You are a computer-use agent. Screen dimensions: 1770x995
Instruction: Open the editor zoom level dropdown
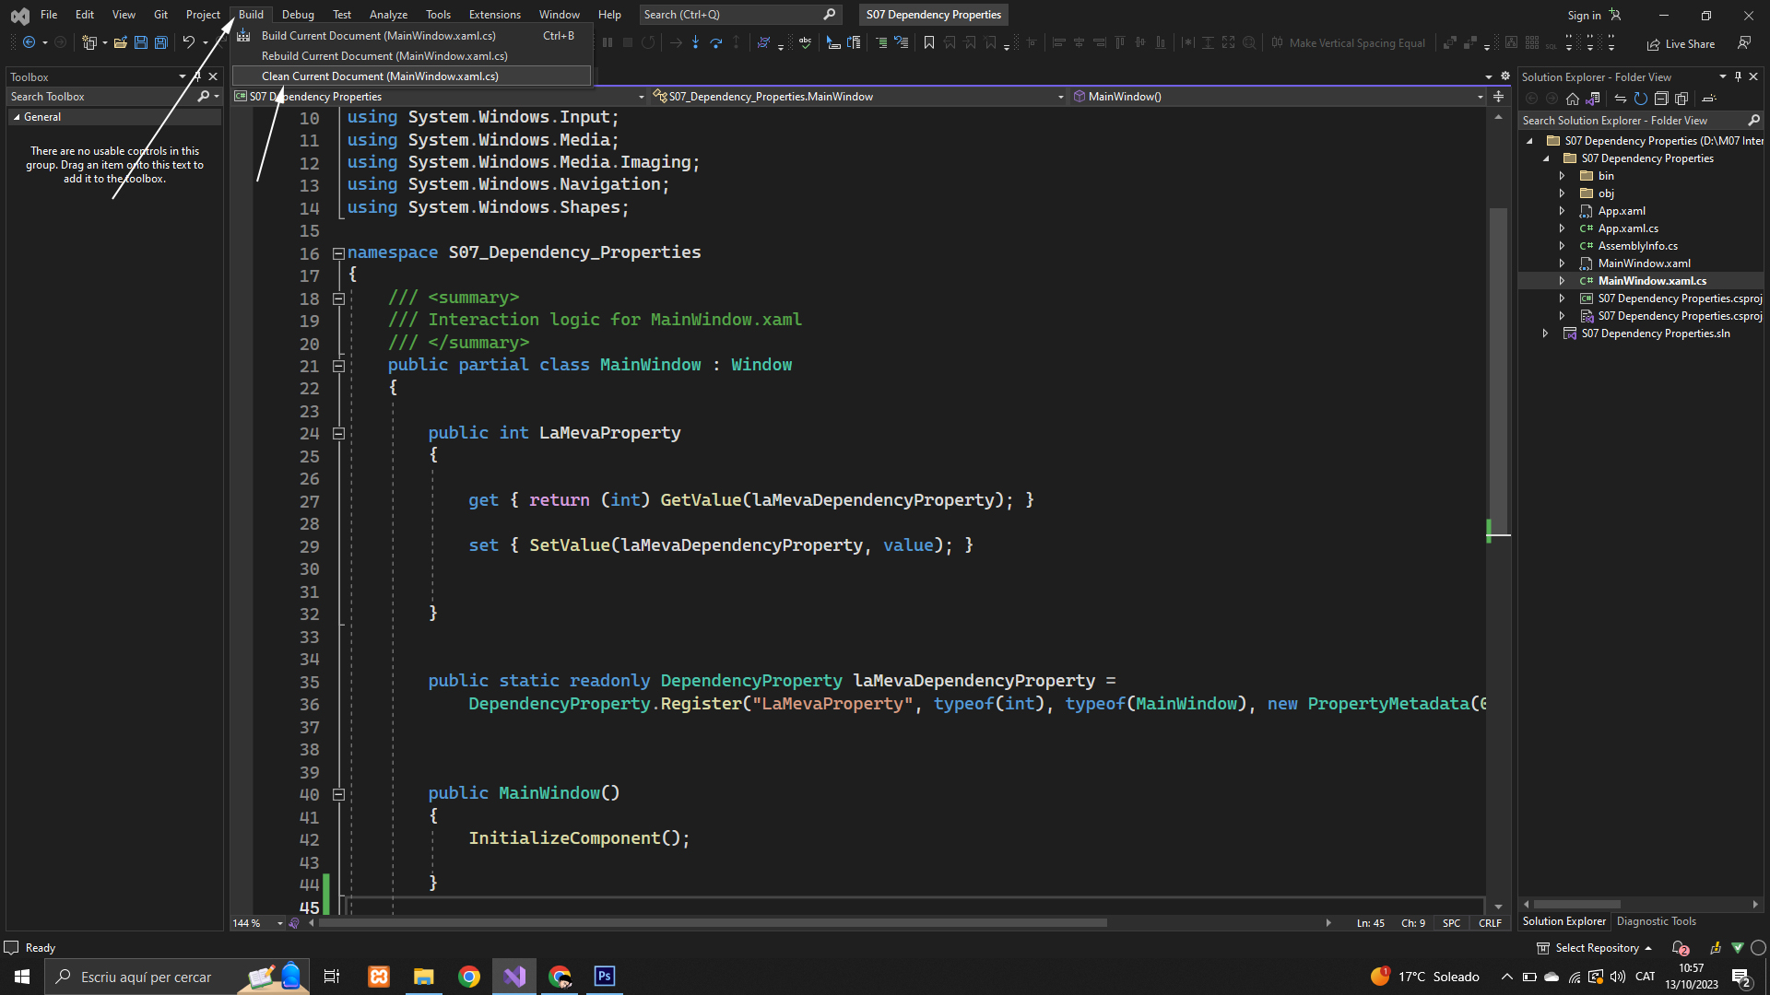pyautogui.click(x=279, y=923)
